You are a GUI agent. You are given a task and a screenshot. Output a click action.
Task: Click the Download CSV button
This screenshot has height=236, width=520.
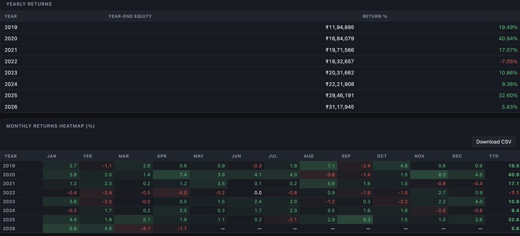coord(494,142)
